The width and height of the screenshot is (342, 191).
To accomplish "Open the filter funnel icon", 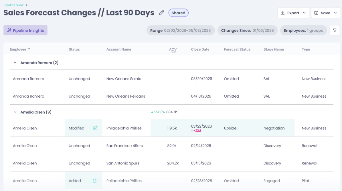I will (x=335, y=31).
